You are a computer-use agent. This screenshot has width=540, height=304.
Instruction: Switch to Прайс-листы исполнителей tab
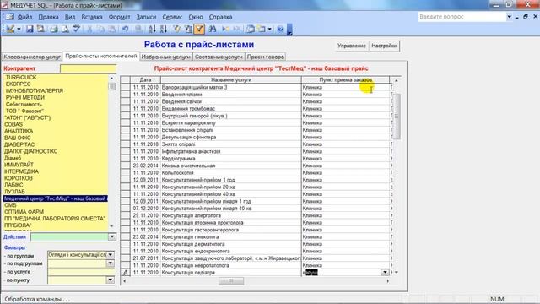point(101,57)
